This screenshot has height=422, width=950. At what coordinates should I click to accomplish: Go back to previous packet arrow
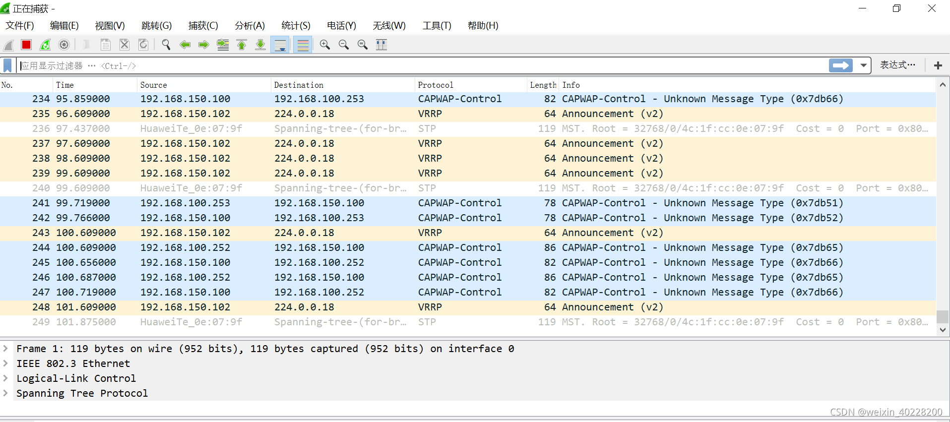[x=185, y=45]
